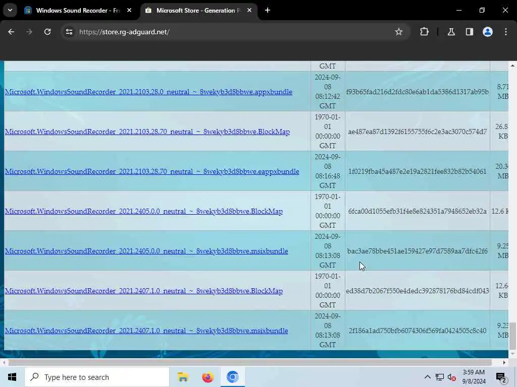Open Chrome three-dot menu
The height and width of the screenshot is (387, 517).
[506, 32]
